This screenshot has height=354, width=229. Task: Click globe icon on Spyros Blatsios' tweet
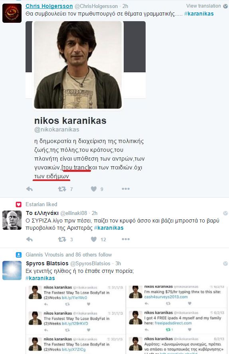point(225,263)
